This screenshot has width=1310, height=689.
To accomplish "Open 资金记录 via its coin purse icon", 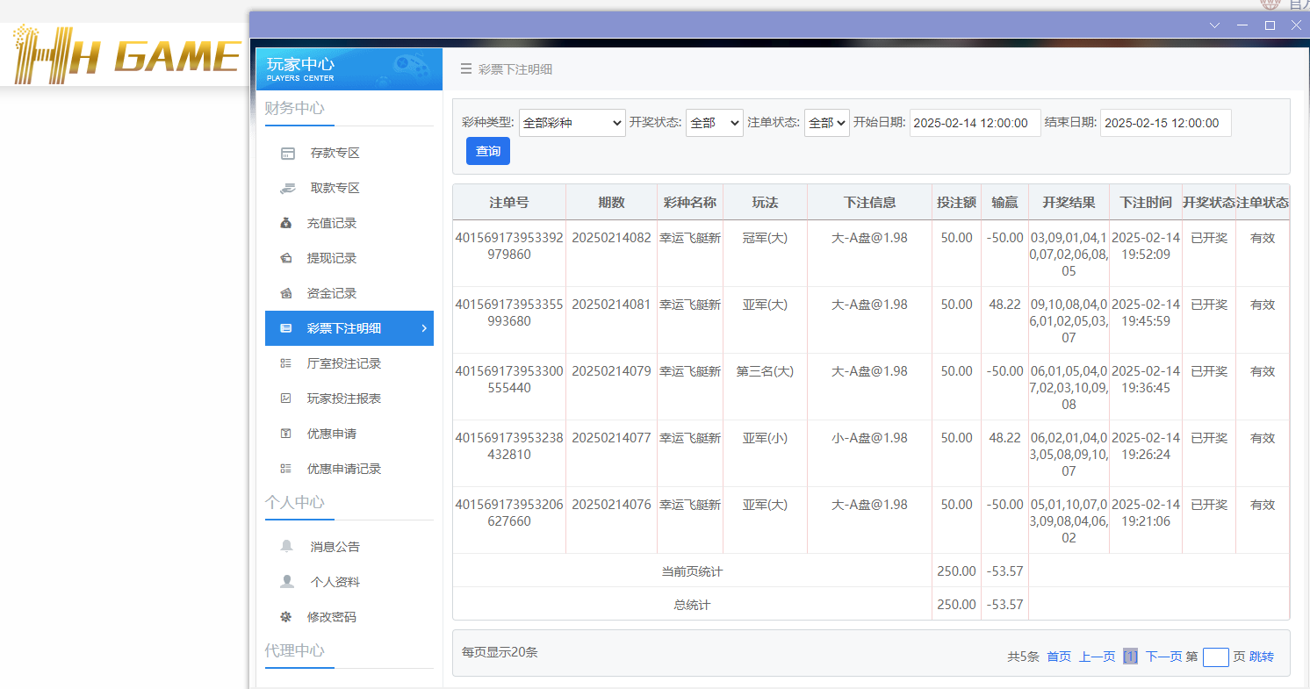I will tap(287, 293).
